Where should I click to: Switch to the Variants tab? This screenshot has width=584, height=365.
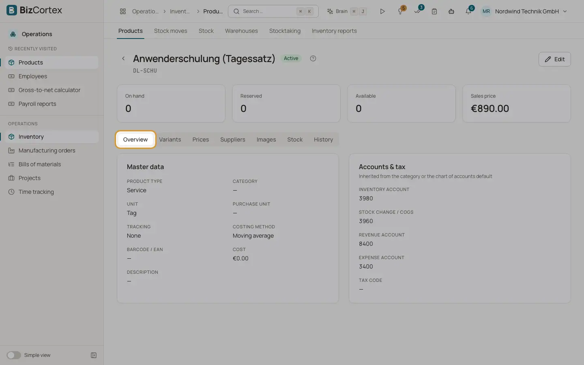tap(170, 140)
